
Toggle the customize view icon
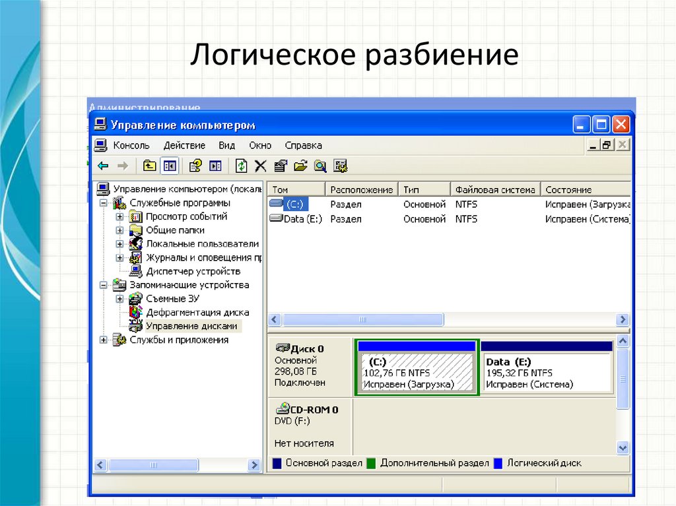tap(341, 166)
